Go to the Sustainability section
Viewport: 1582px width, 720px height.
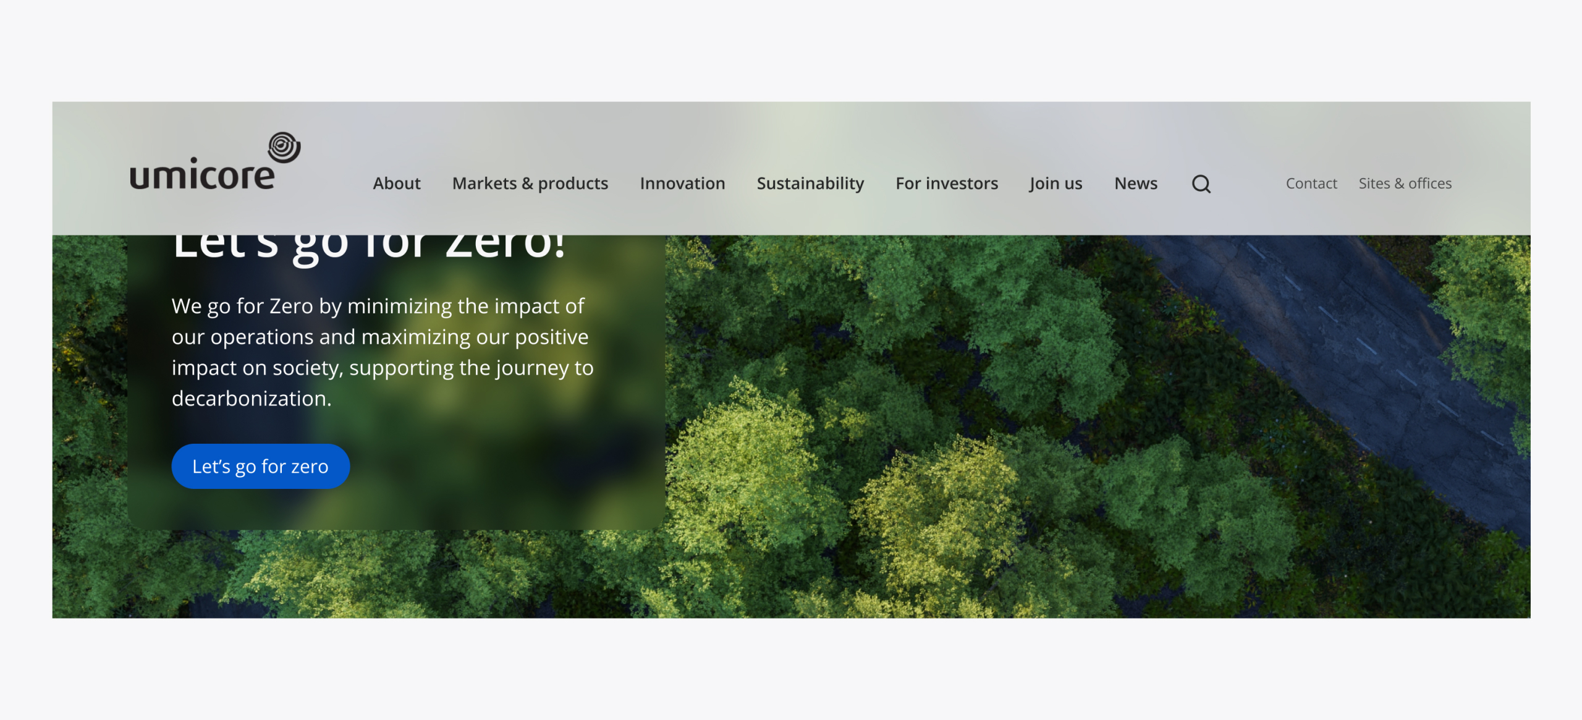click(x=810, y=184)
